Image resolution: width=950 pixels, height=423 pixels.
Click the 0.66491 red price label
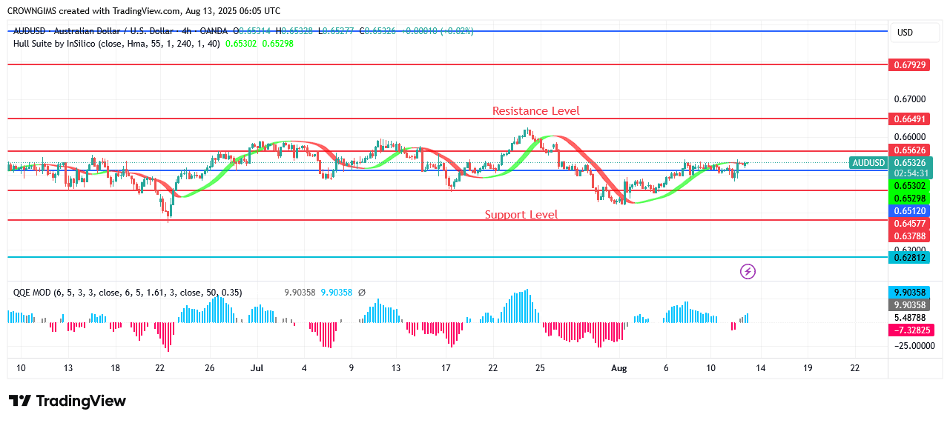click(x=909, y=119)
